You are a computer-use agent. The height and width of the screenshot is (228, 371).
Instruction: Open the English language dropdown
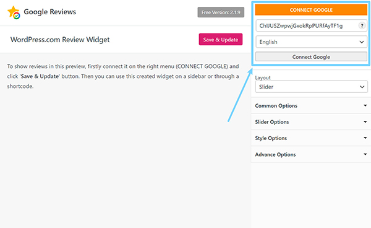311,42
